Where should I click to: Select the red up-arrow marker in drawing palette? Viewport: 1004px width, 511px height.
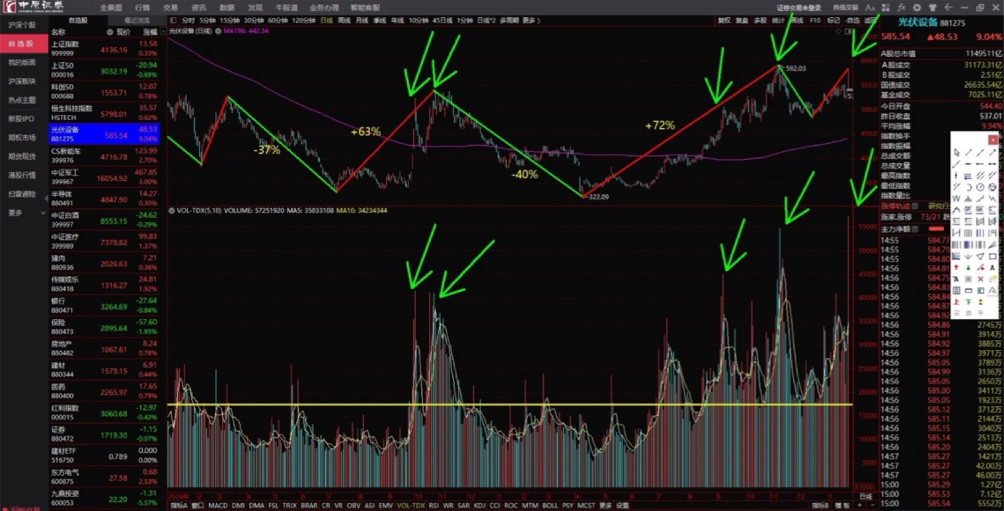coord(956,267)
